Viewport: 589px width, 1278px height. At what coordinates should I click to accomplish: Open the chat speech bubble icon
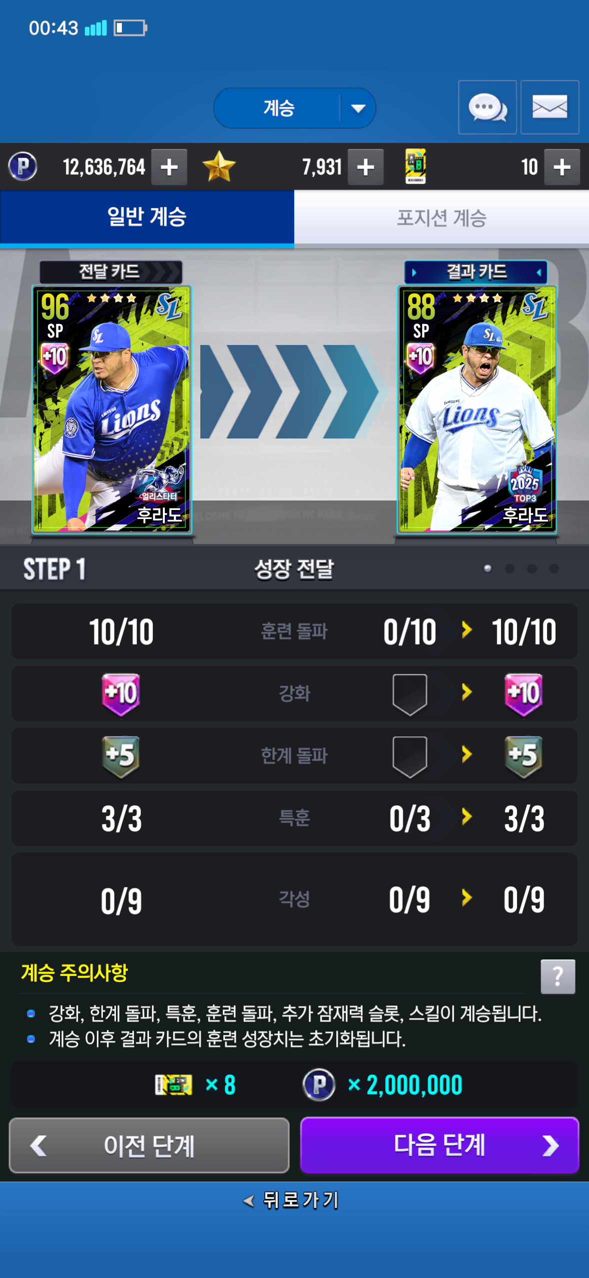click(487, 107)
